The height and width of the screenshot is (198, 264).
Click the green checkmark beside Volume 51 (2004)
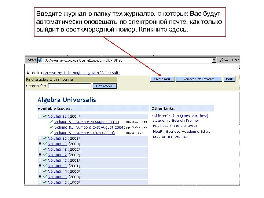click(x=45, y=116)
